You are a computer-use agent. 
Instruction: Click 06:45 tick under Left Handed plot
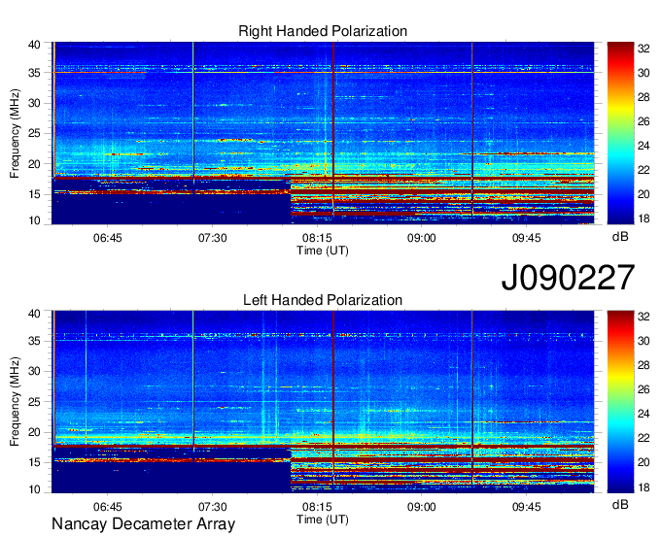108,507
